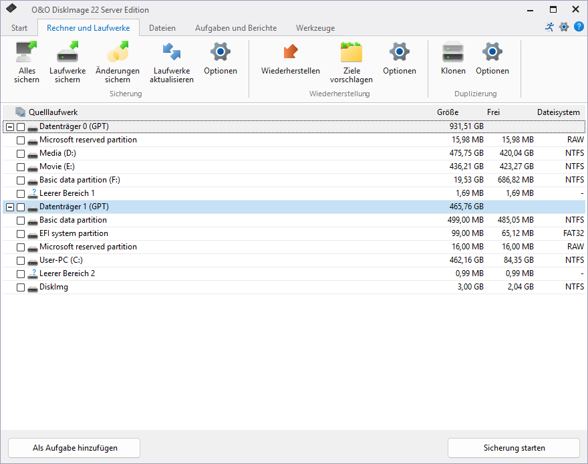Open Optionen in the Duplizierung group
588x464 pixels.
[x=492, y=53]
